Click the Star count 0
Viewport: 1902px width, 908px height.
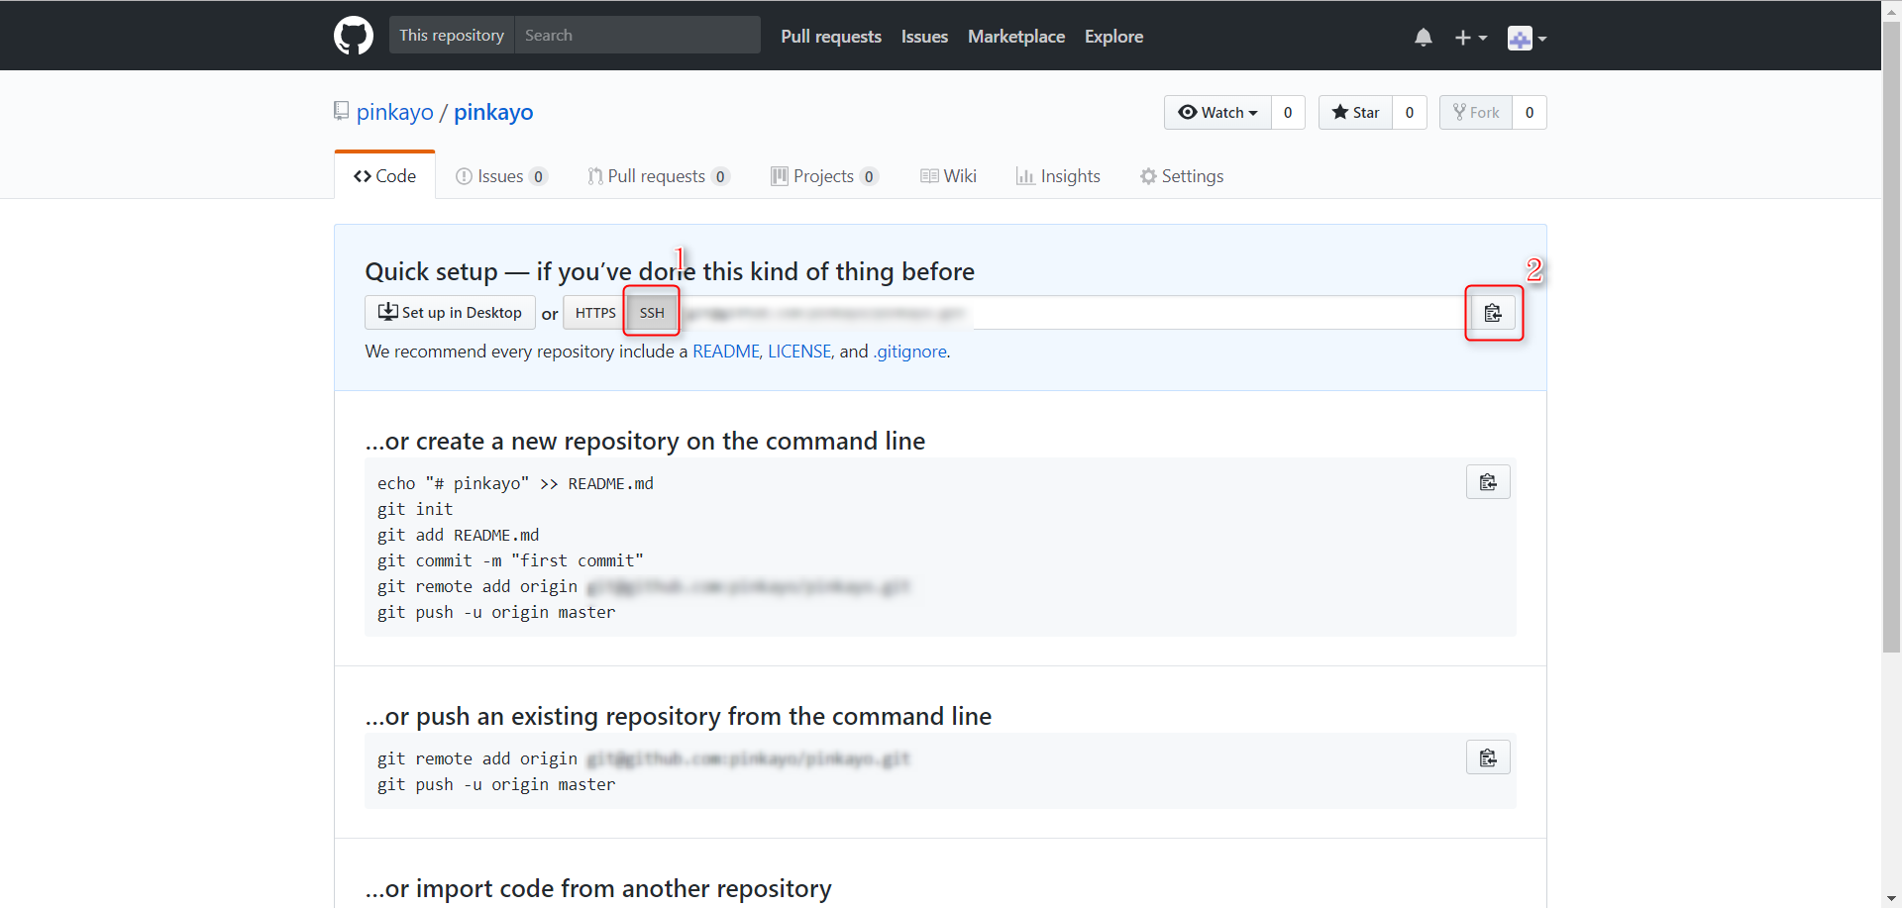click(1410, 112)
